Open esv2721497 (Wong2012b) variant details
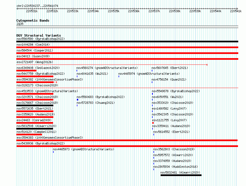This screenshot has height=186, width=246. pyautogui.click(x=35, y=62)
